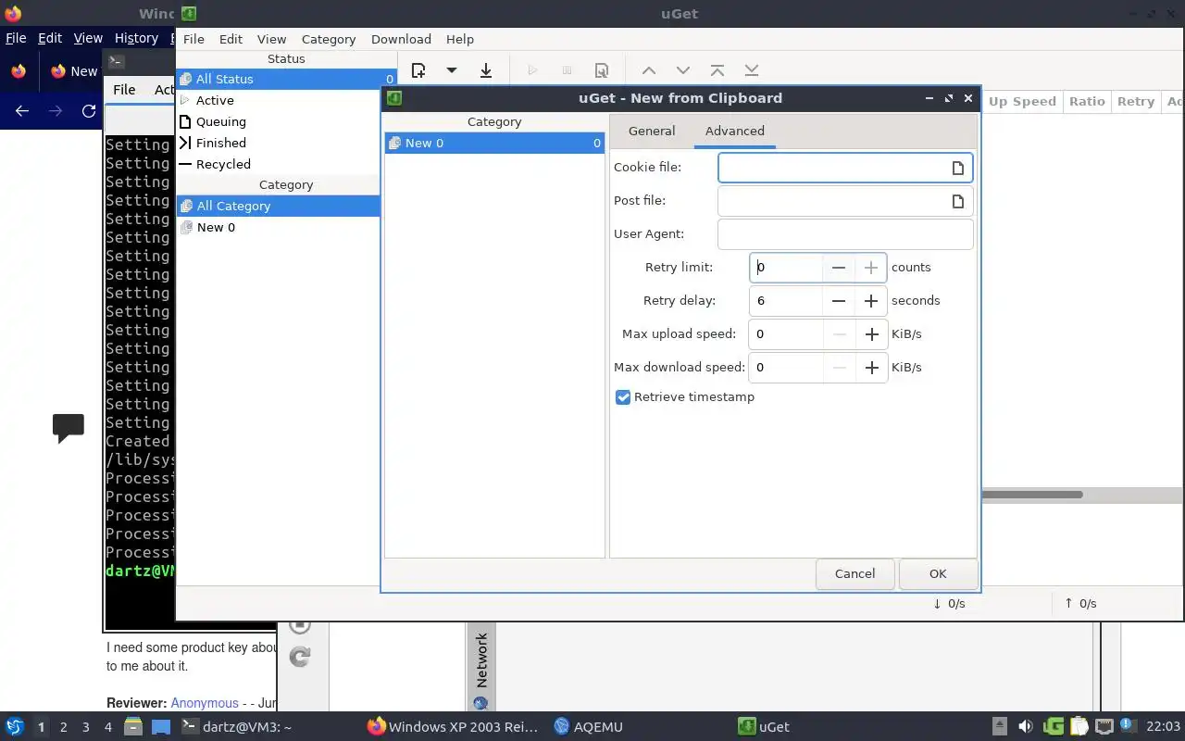This screenshot has width=1185, height=741.
Task: Increase the Max upload speed value
Action: 871,334
